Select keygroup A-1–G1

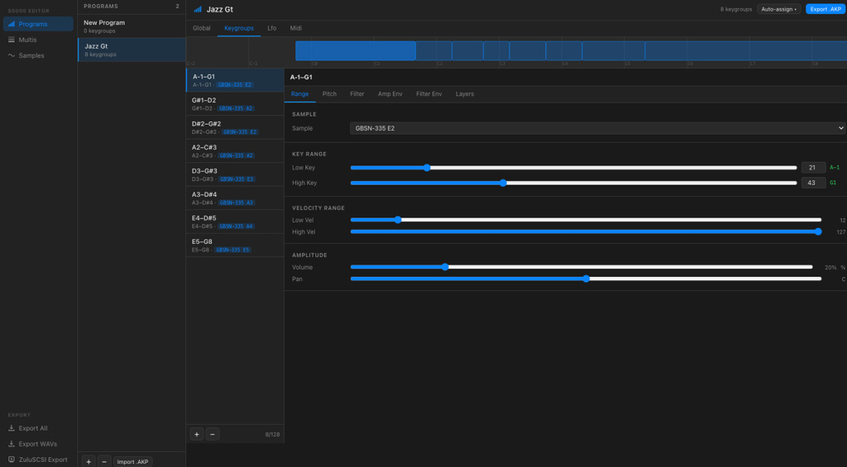click(x=235, y=80)
